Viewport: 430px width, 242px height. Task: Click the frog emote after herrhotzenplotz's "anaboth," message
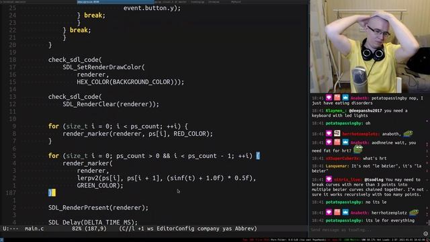pyautogui.click(x=408, y=134)
